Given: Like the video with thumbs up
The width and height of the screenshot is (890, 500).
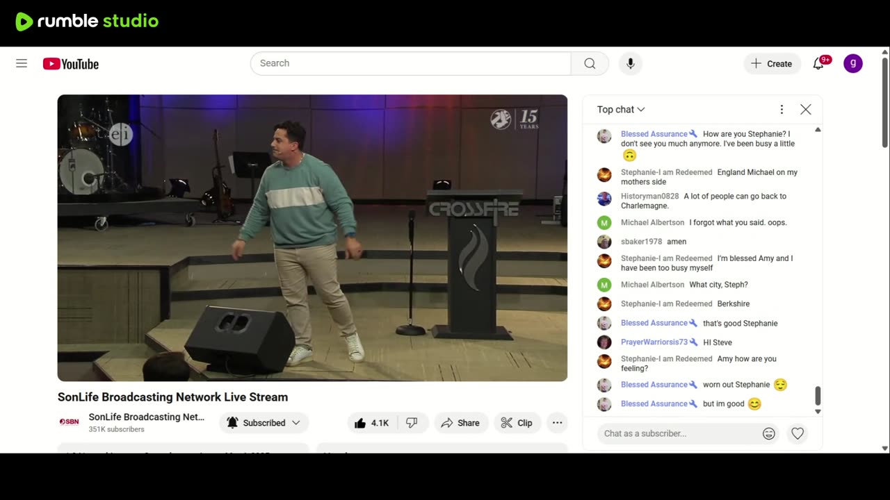Looking at the screenshot, I should 371,423.
